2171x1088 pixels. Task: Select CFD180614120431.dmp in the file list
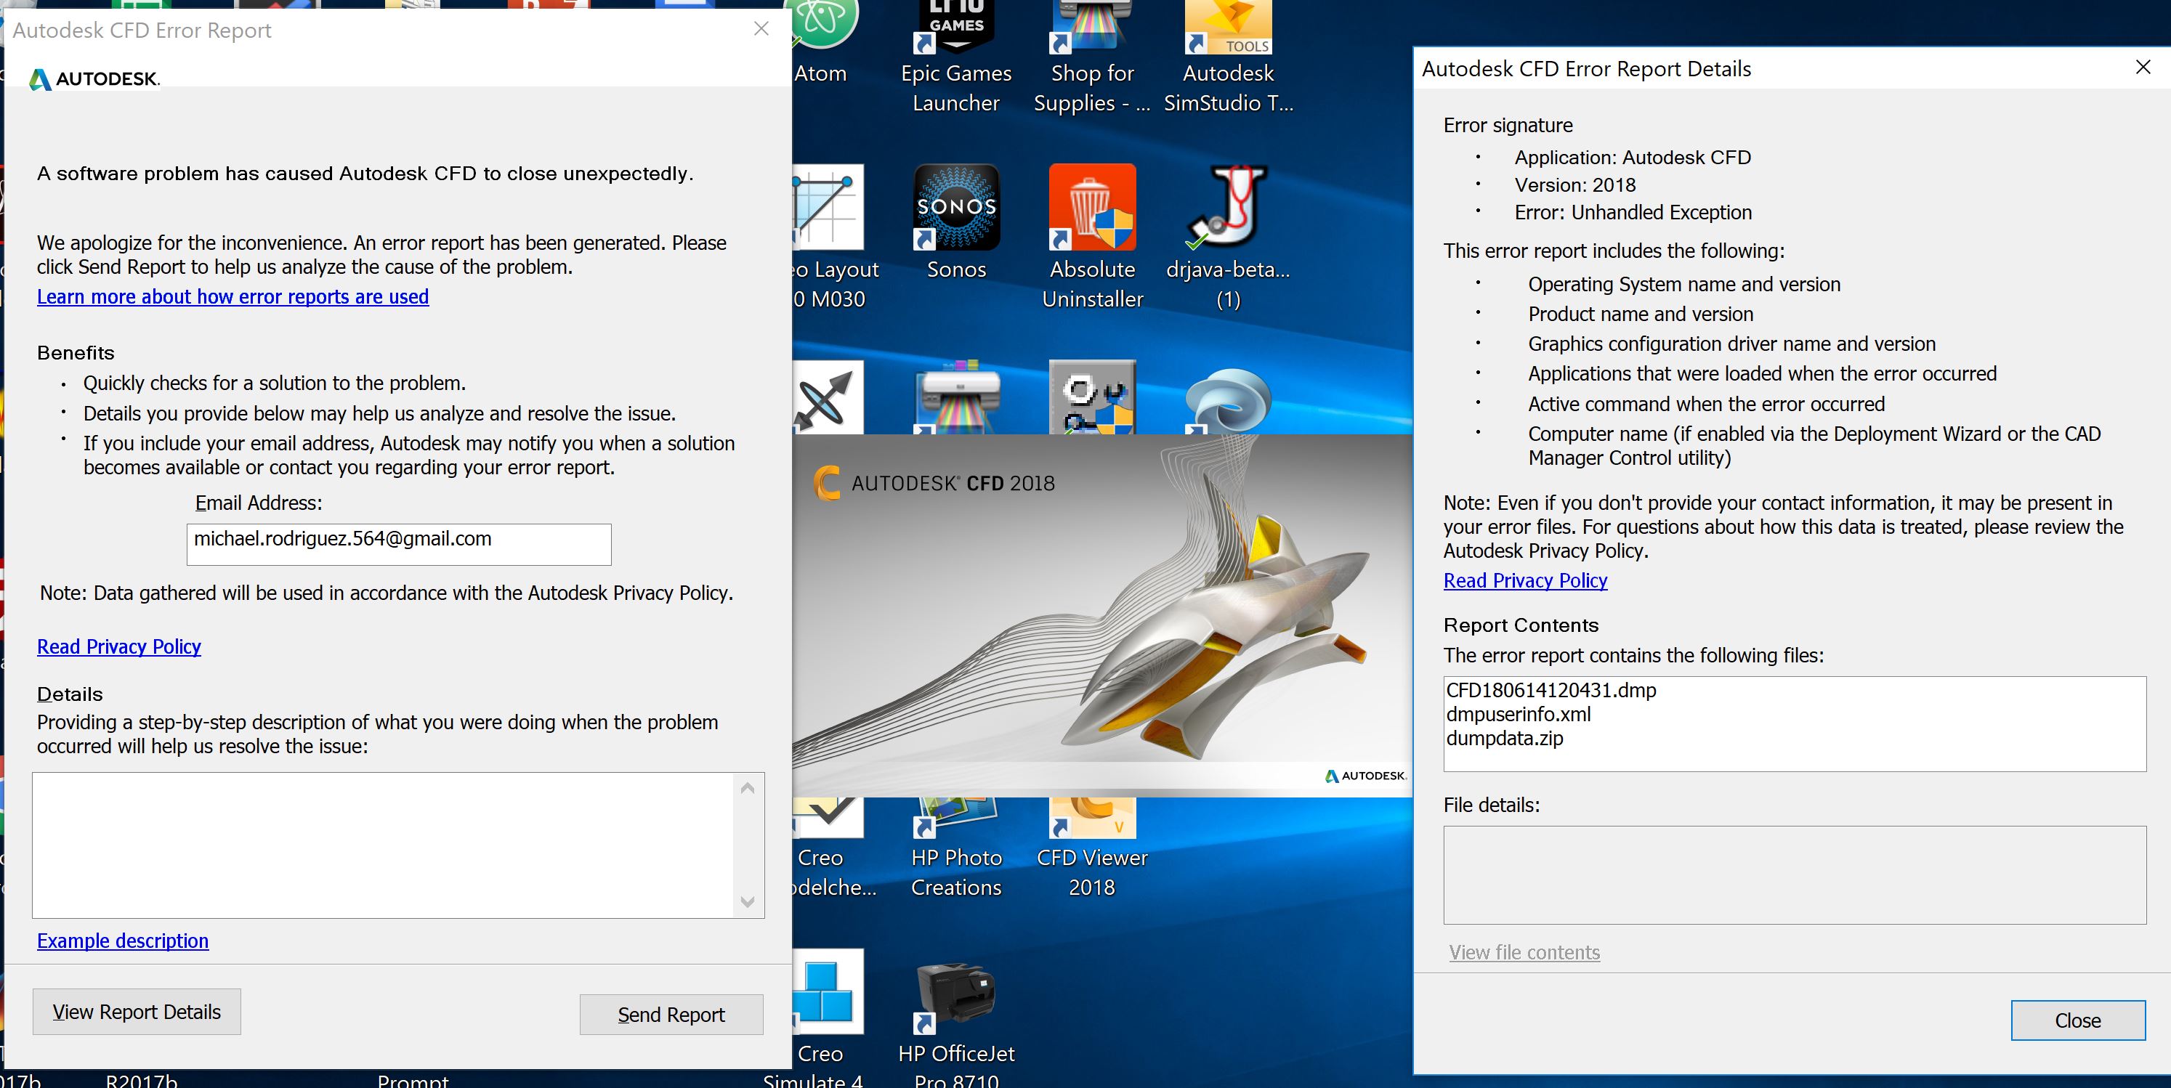(1551, 690)
